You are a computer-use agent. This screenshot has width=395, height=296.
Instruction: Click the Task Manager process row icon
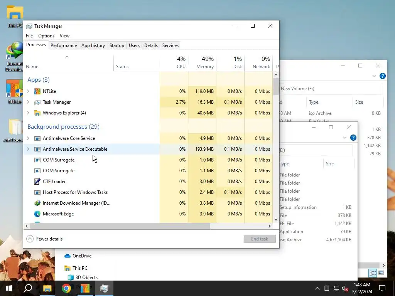click(37, 102)
